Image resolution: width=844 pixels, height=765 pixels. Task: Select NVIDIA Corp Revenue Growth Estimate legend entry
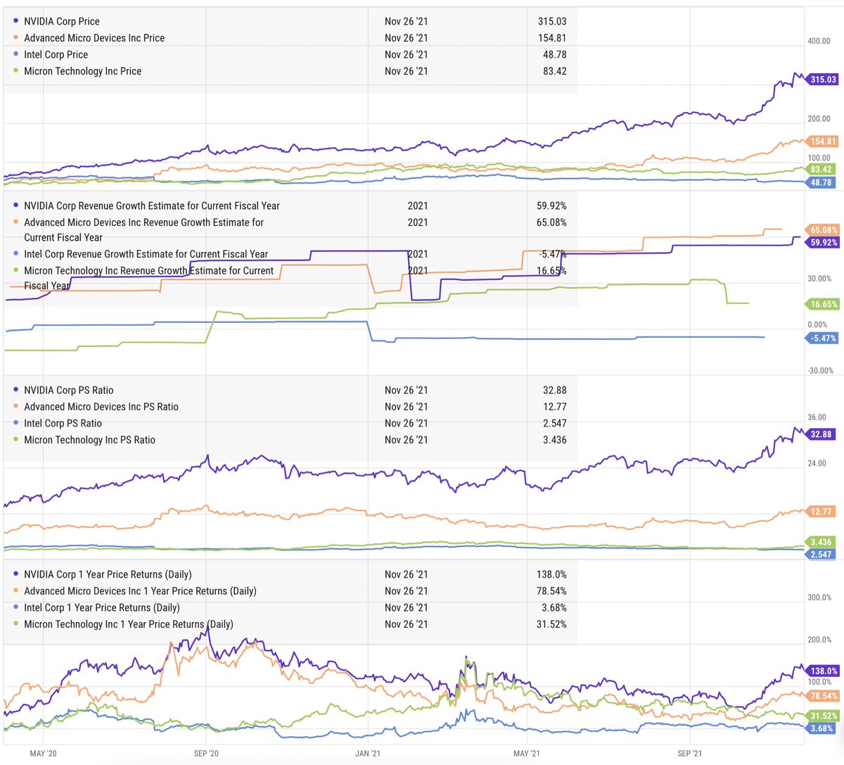(152, 206)
